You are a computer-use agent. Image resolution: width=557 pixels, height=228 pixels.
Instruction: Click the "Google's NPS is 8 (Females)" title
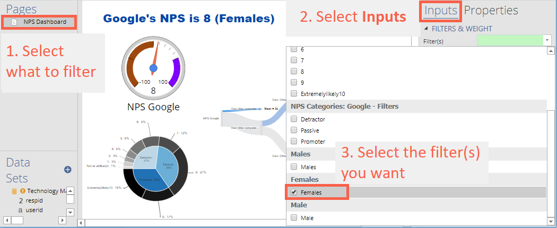click(189, 19)
